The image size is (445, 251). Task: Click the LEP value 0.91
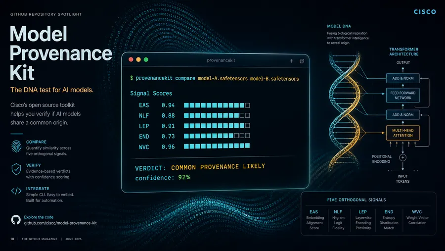click(168, 126)
